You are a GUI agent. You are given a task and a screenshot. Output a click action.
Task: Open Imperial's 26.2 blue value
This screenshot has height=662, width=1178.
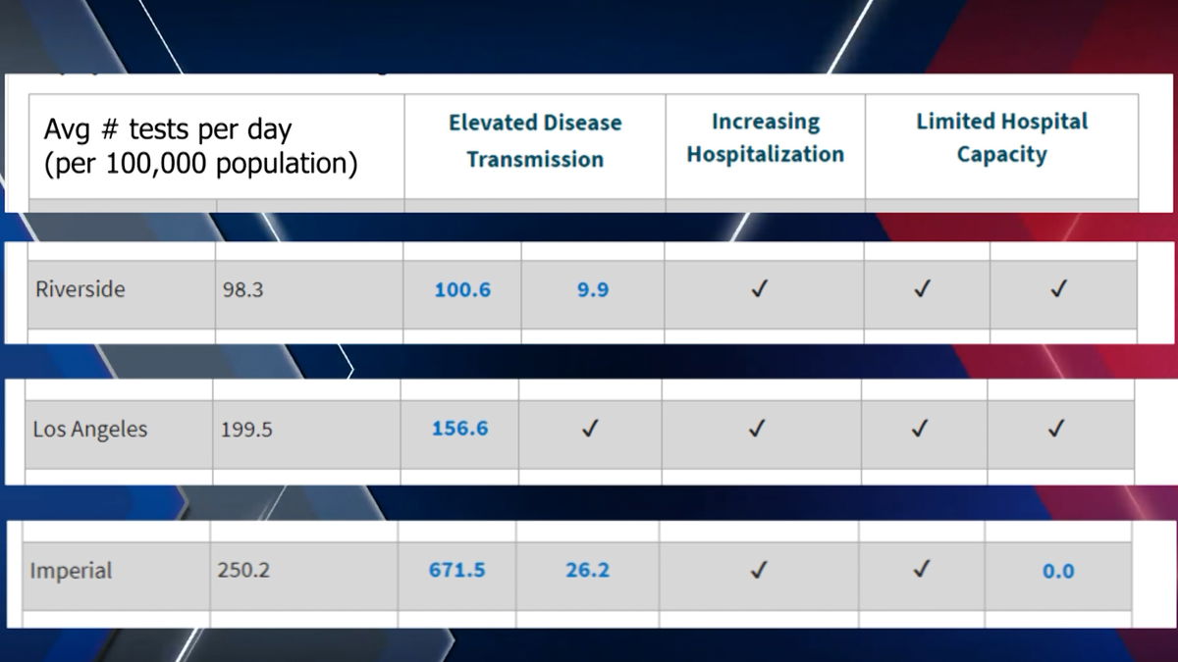click(x=588, y=570)
